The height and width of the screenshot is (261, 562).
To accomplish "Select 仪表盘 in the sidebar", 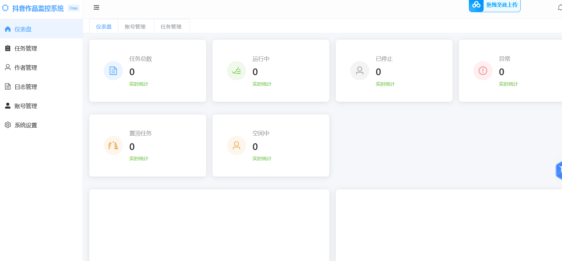I will [x=23, y=29].
